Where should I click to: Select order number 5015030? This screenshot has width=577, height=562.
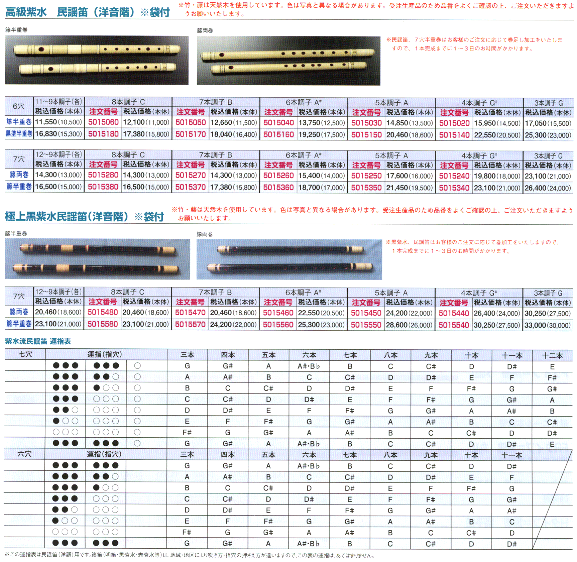point(366,123)
